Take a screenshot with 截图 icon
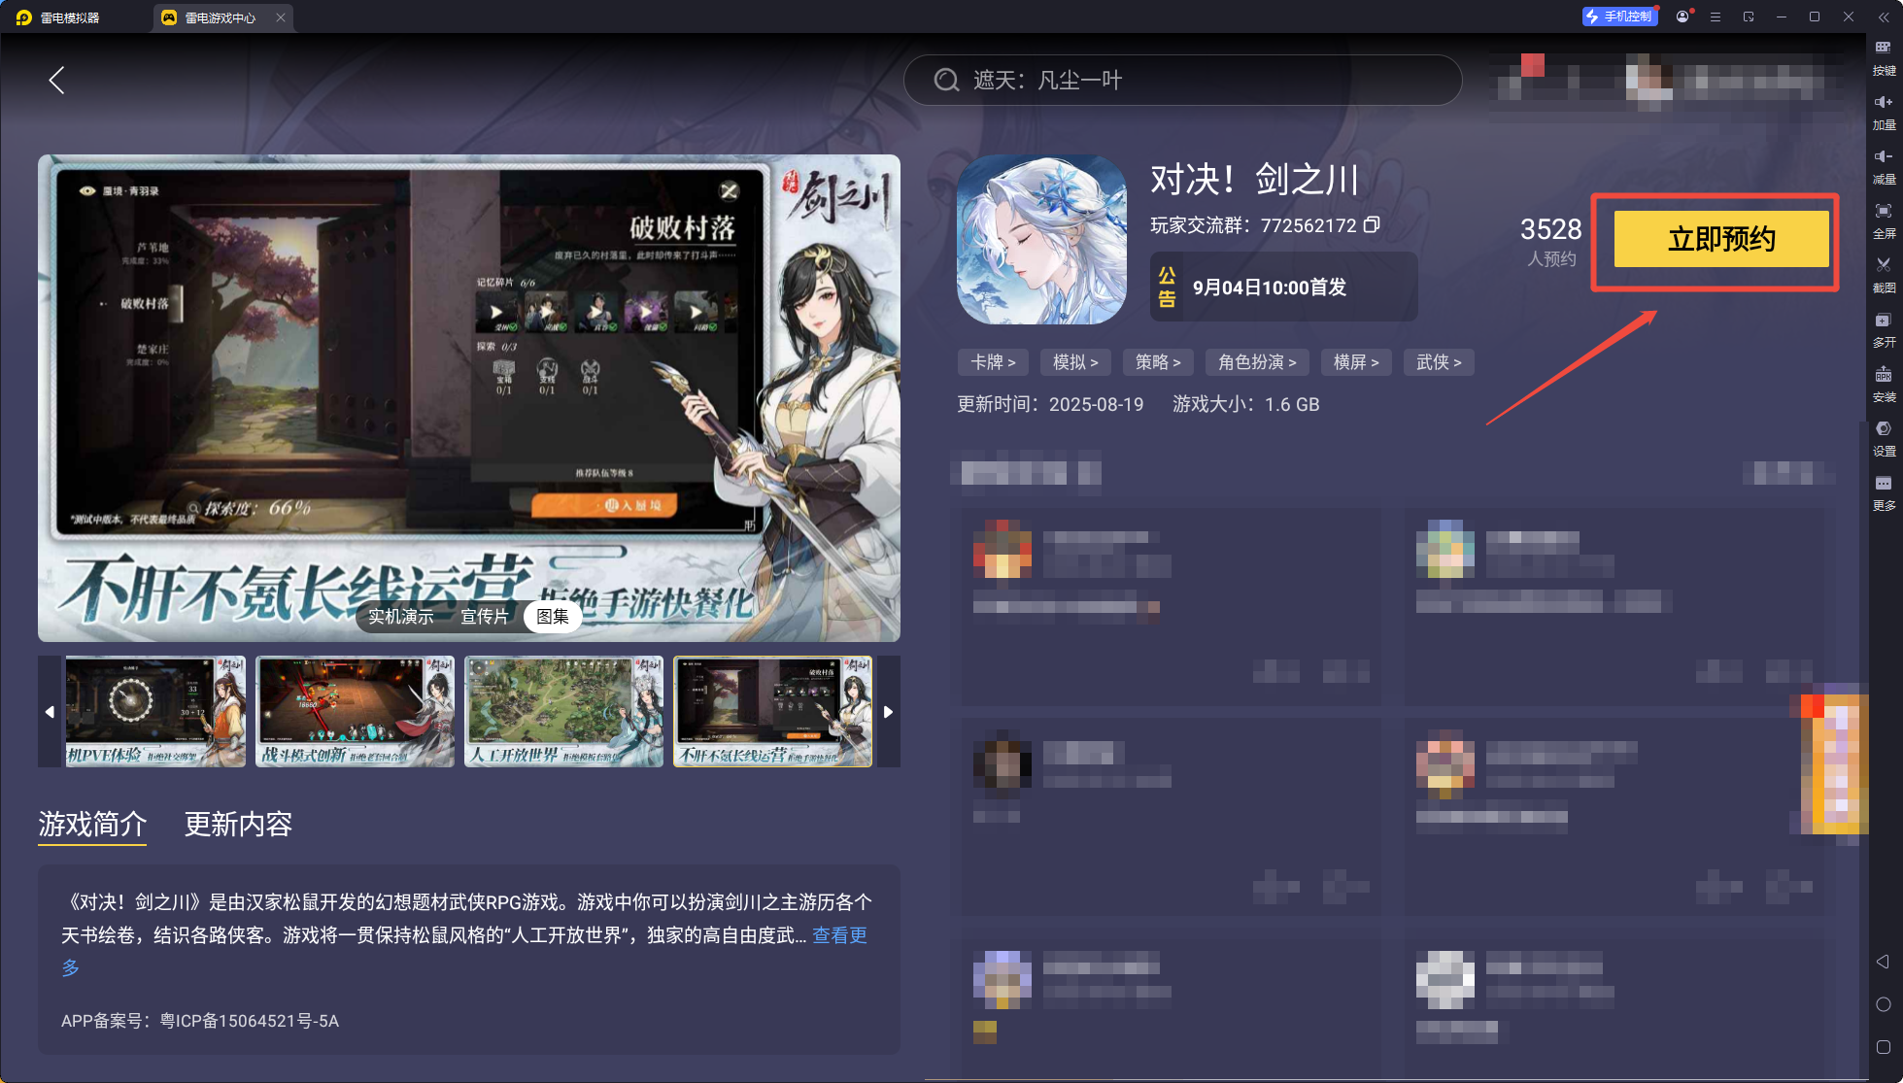The height and width of the screenshot is (1083, 1903). pos(1884,274)
